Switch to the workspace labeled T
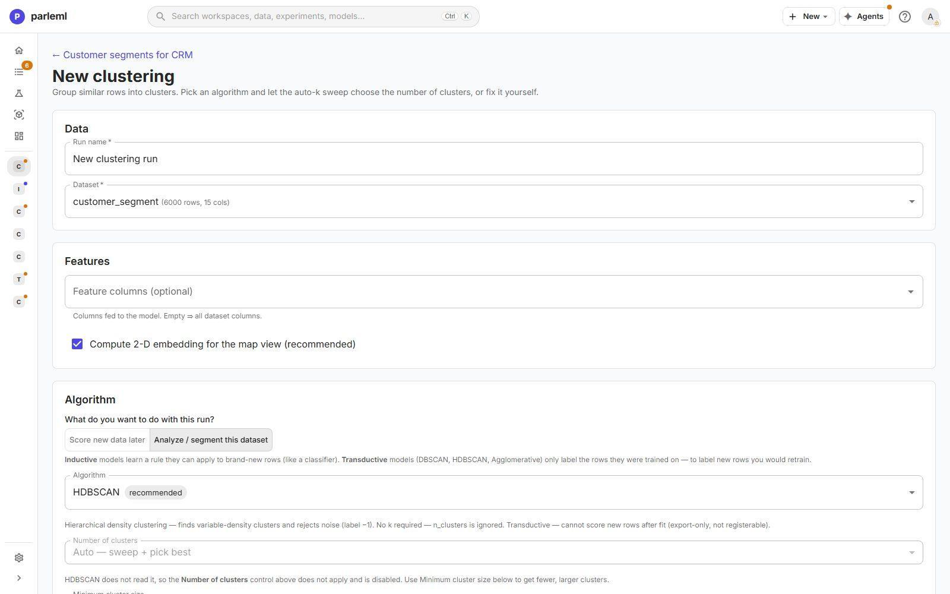Image resolution: width=950 pixels, height=594 pixels. tap(19, 279)
